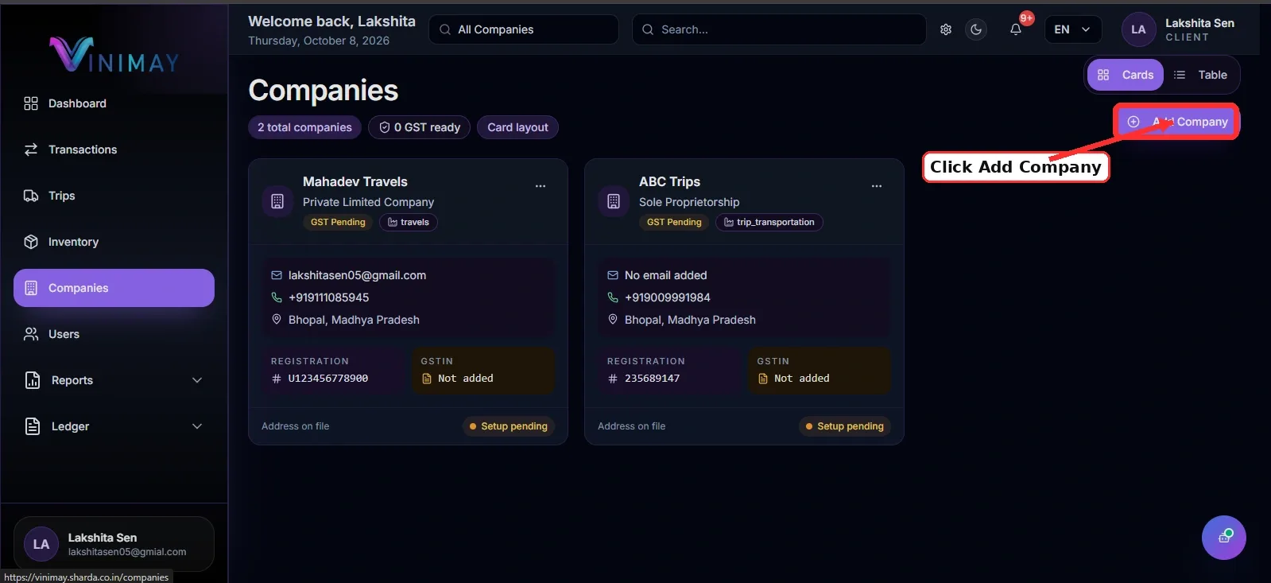1271x583 pixels.
Task: Click the Trips truck icon
Action: [31, 196]
